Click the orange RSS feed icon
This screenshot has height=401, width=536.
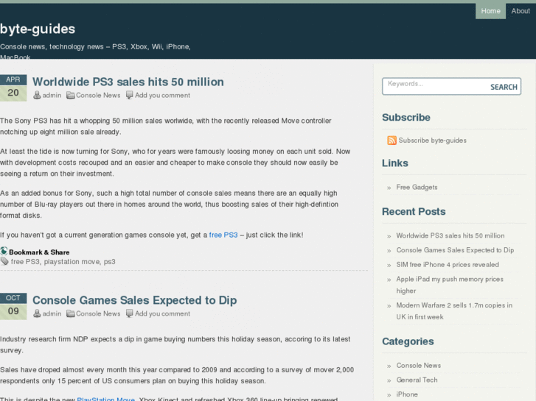[391, 141]
